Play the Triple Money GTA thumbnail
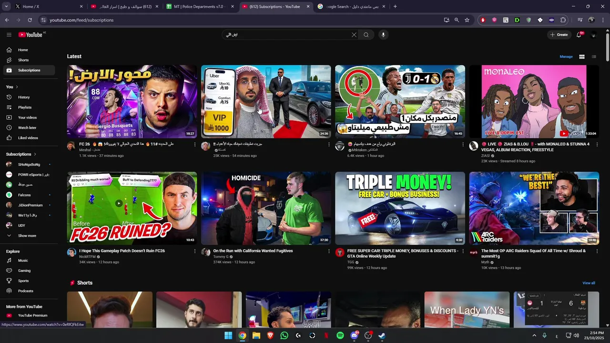 pos(400,208)
